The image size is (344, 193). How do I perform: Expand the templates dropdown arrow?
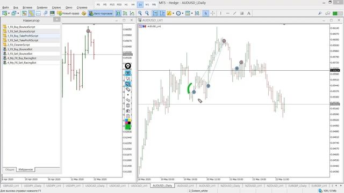[x=192, y=13]
